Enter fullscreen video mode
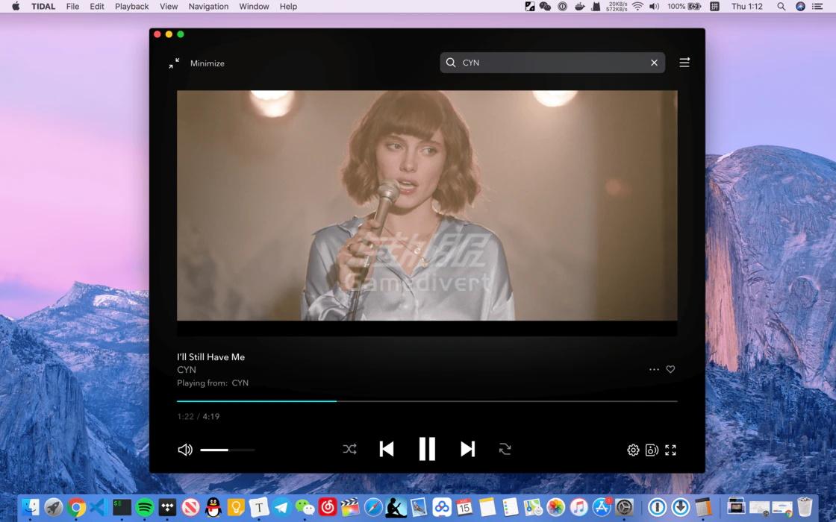Image resolution: width=836 pixels, height=522 pixels. (671, 450)
